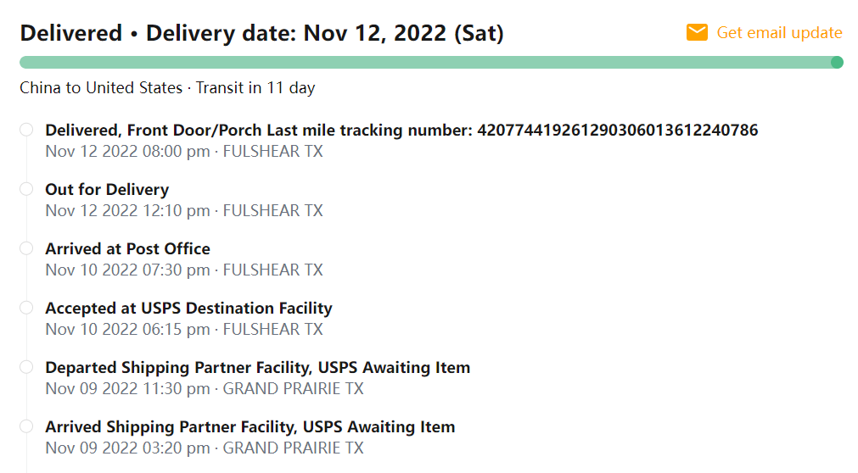Click the Get email update link

click(779, 33)
